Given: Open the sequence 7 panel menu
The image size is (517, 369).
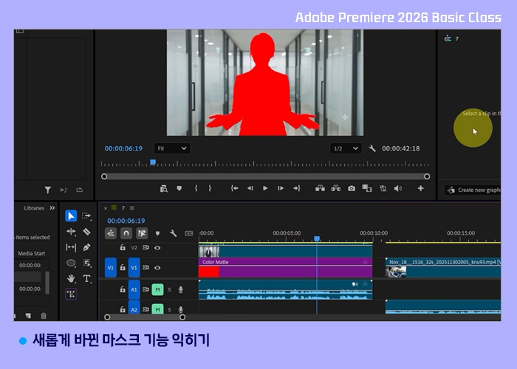Looking at the screenshot, I should pyautogui.click(x=132, y=208).
